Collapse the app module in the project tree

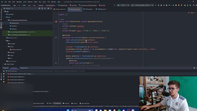pos(3,11)
